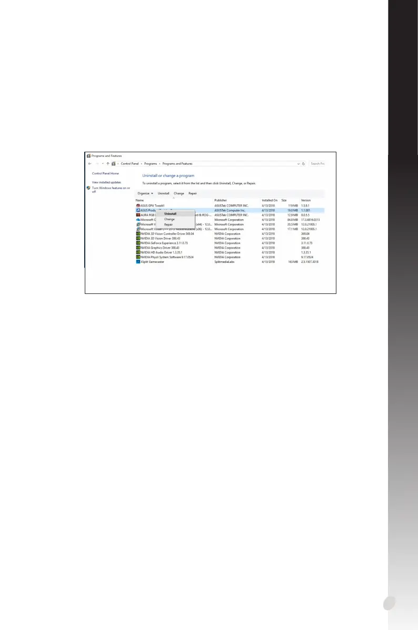Click the Control Panel icon in the address bar
This screenshot has height=630, width=418.
point(114,163)
